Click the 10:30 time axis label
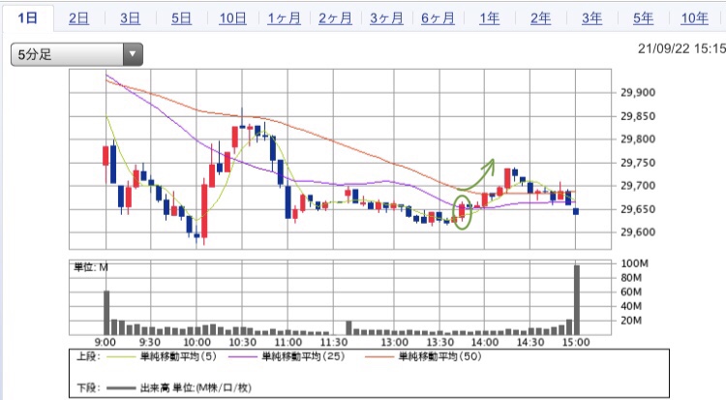Screen dimensions: 726x400 coord(243,343)
